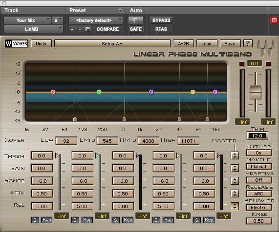The image size is (279, 232).
Task: Click the magenta top band gain marker
Action: 215,92
